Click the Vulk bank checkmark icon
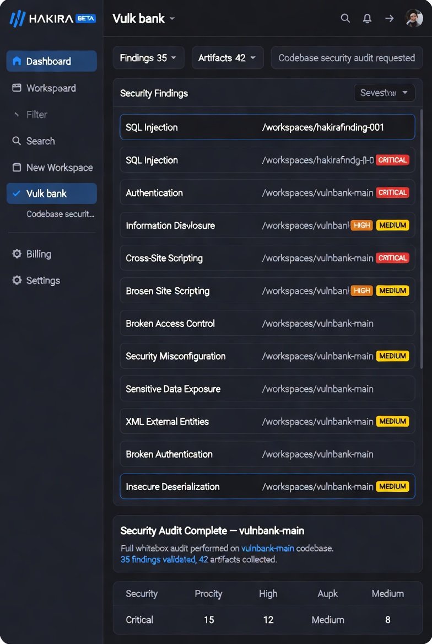Viewport: 432px width, 644px height. click(17, 194)
